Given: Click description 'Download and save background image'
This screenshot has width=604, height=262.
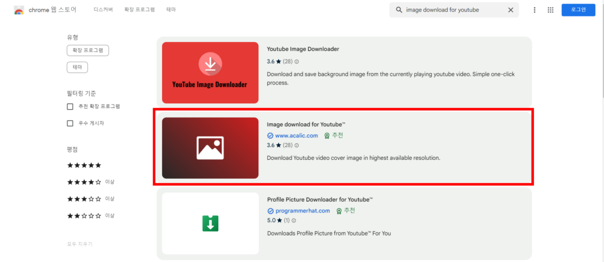Looking at the screenshot, I should (x=390, y=78).
